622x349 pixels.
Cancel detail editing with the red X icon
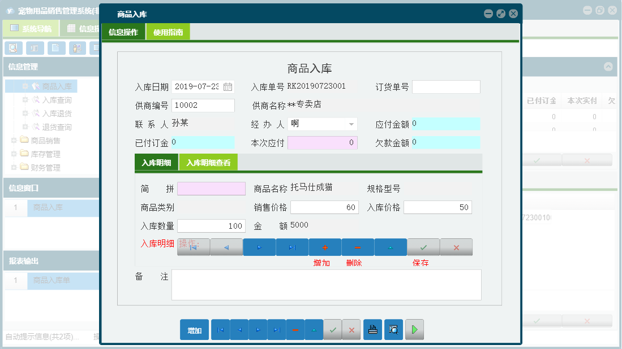point(456,247)
